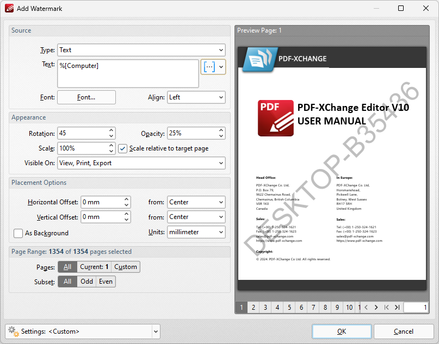Click the Scale value field

pyautogui.click(x=83, y=148)
